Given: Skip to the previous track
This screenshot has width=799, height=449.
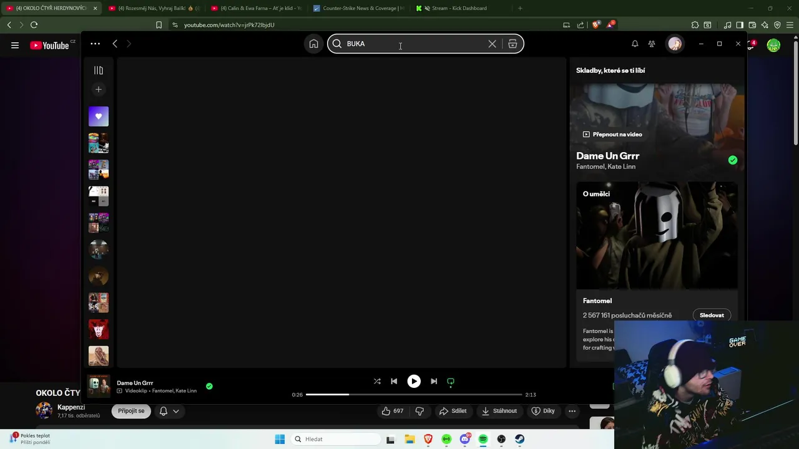Looking at the screenshot, I should point(394,381).
